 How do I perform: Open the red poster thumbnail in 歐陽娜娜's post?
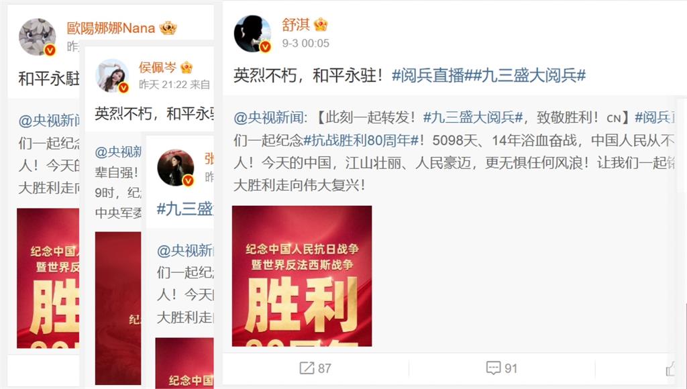tap(48, 278)
